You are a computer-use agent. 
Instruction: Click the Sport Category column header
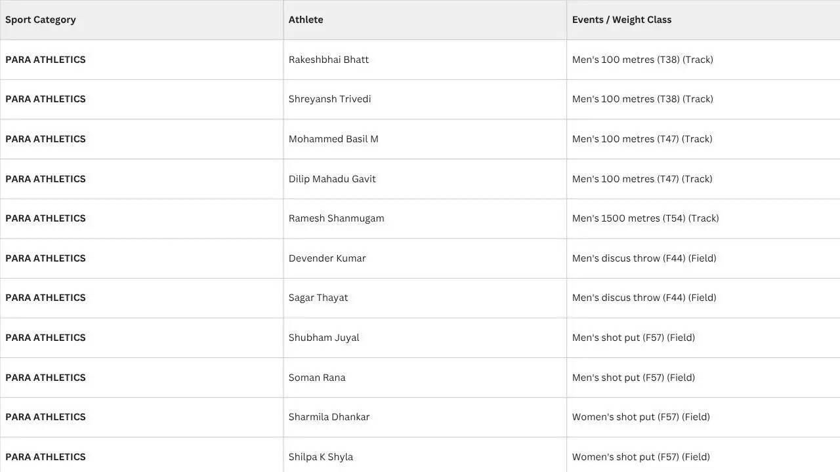click(41, 20)
